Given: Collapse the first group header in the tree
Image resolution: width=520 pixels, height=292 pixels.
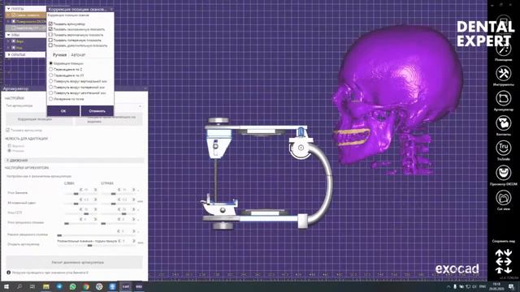Looking at the screenshot, I should (x=8, y=9).
